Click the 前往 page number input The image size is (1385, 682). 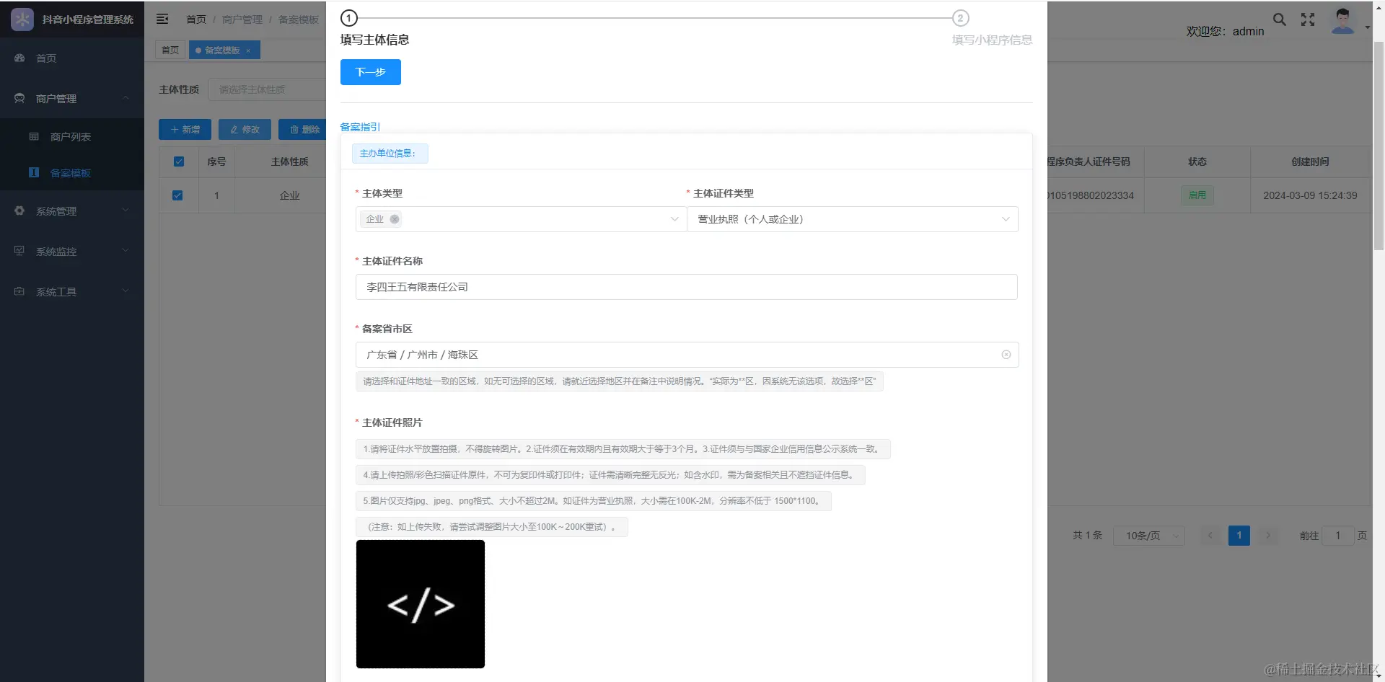(x=1337, y=536)
